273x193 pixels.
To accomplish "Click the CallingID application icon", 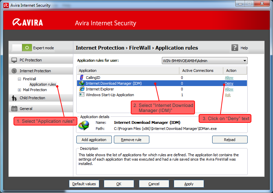I will pos(81,78).
